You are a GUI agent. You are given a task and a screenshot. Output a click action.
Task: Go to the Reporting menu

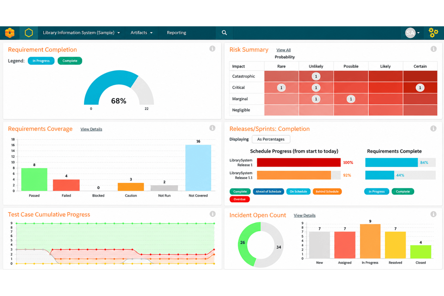[176, 33]
